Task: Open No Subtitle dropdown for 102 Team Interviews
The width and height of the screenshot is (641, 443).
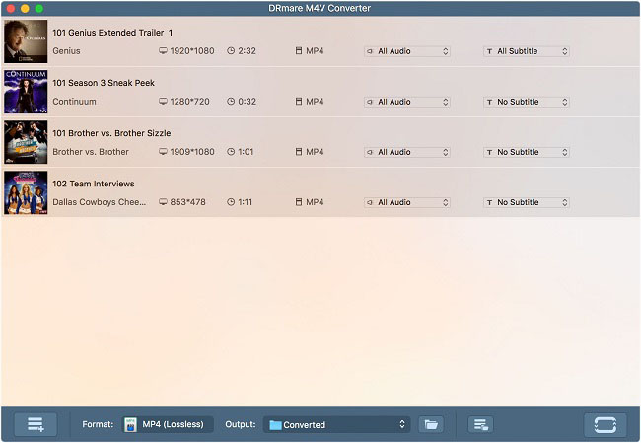Action: (527, 202)
